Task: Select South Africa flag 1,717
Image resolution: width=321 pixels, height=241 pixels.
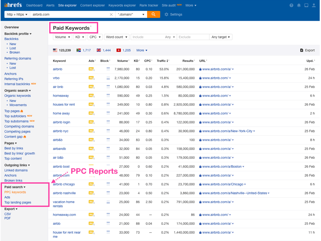Action: click(83, 50)
